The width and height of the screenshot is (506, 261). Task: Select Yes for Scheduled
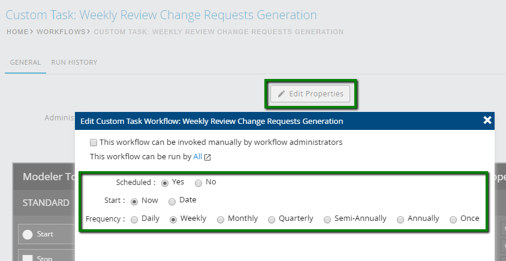click(x=165, y=183)
